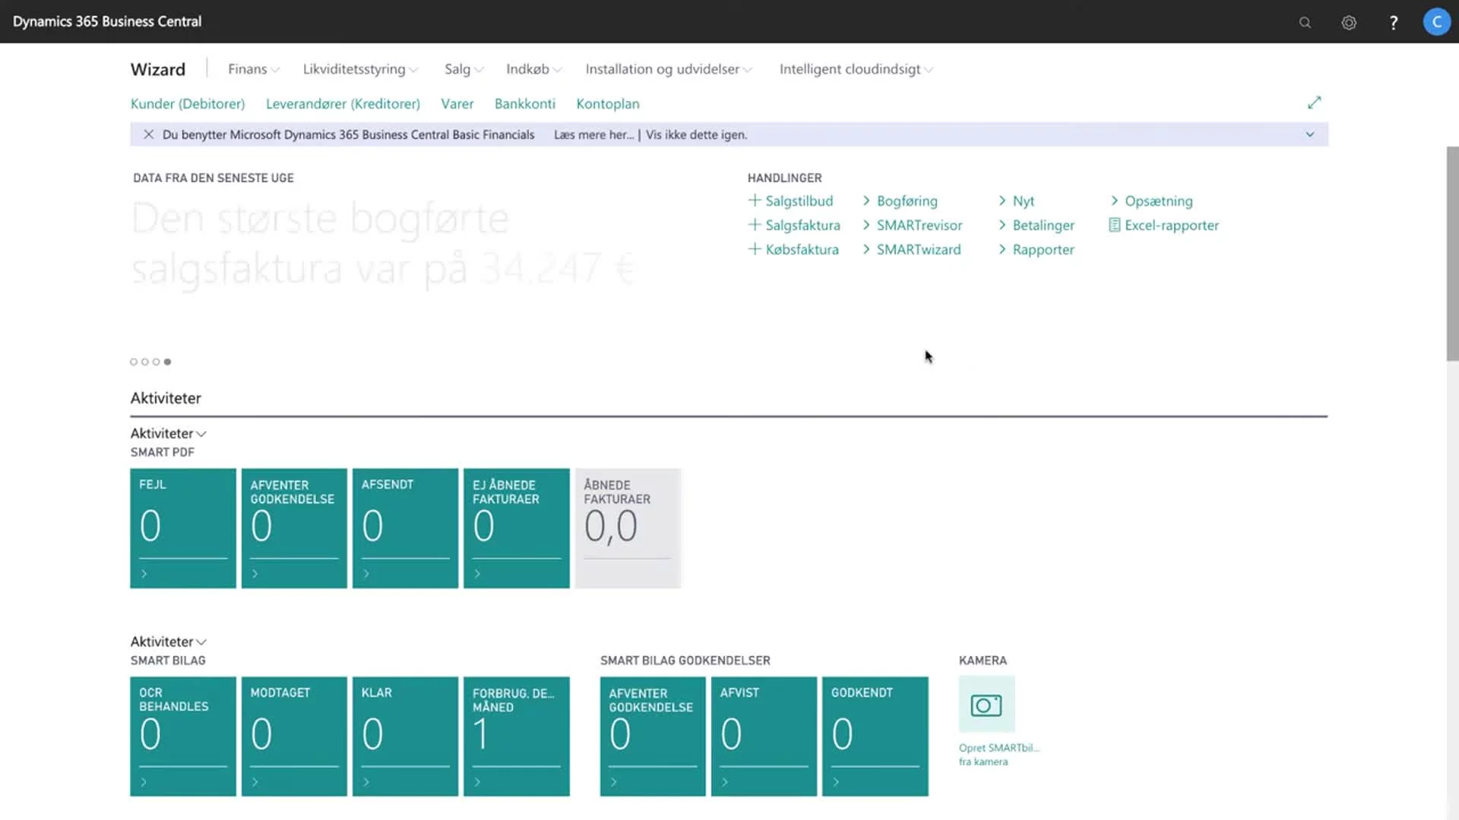
Task: Open the OCR BEHANDLES tile
Action: pyautogui.click(x=183, y=736)
